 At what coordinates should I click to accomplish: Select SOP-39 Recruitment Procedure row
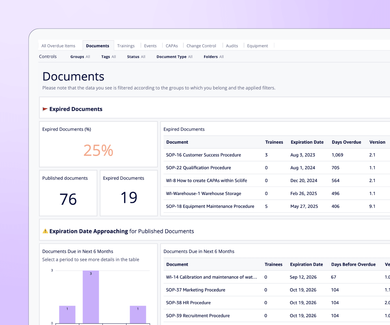(x=277, y=316)
